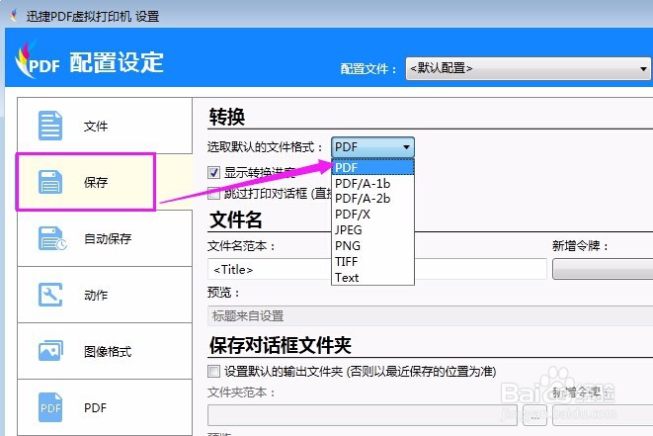Image resolution: width=653 pixels, height=436 pixels.
Task: Click the document icon for 文件
Action: click(x=50, y=126)
